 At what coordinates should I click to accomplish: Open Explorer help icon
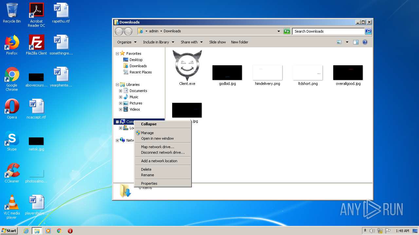click(365, 42)
